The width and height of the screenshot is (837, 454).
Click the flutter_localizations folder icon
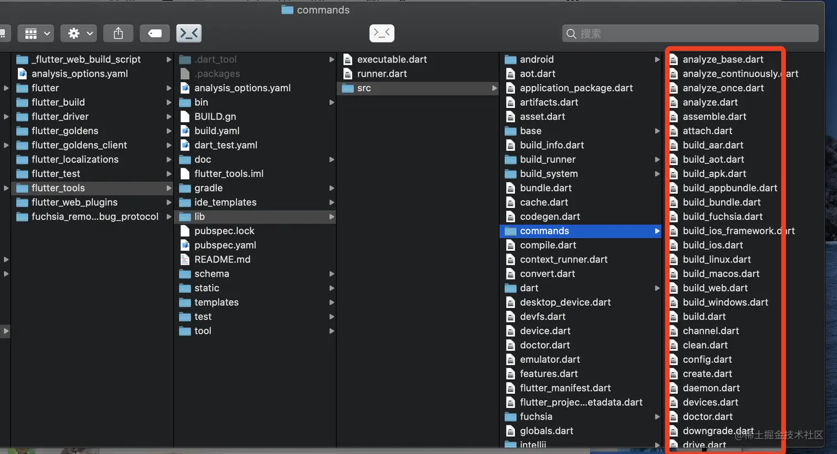pyautogui.click(x=22, y=159)
